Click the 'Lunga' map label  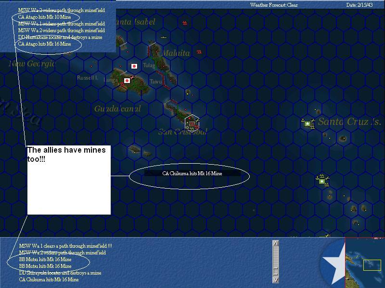111,80
